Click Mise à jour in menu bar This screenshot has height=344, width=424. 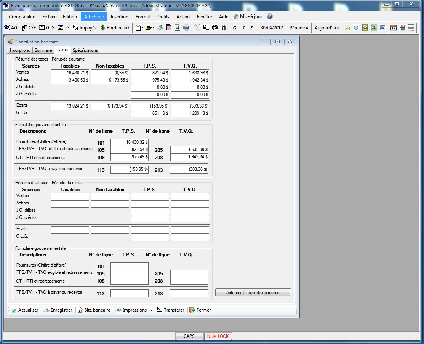(x=248, y=16)
